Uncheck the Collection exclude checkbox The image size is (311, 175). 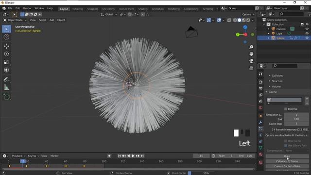(x=302, y=24)
